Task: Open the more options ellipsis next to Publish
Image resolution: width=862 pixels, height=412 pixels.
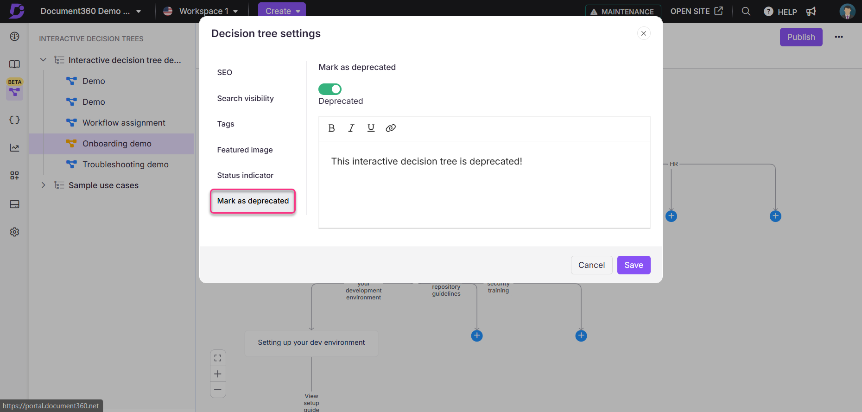Action: click(x=839, y=37)
